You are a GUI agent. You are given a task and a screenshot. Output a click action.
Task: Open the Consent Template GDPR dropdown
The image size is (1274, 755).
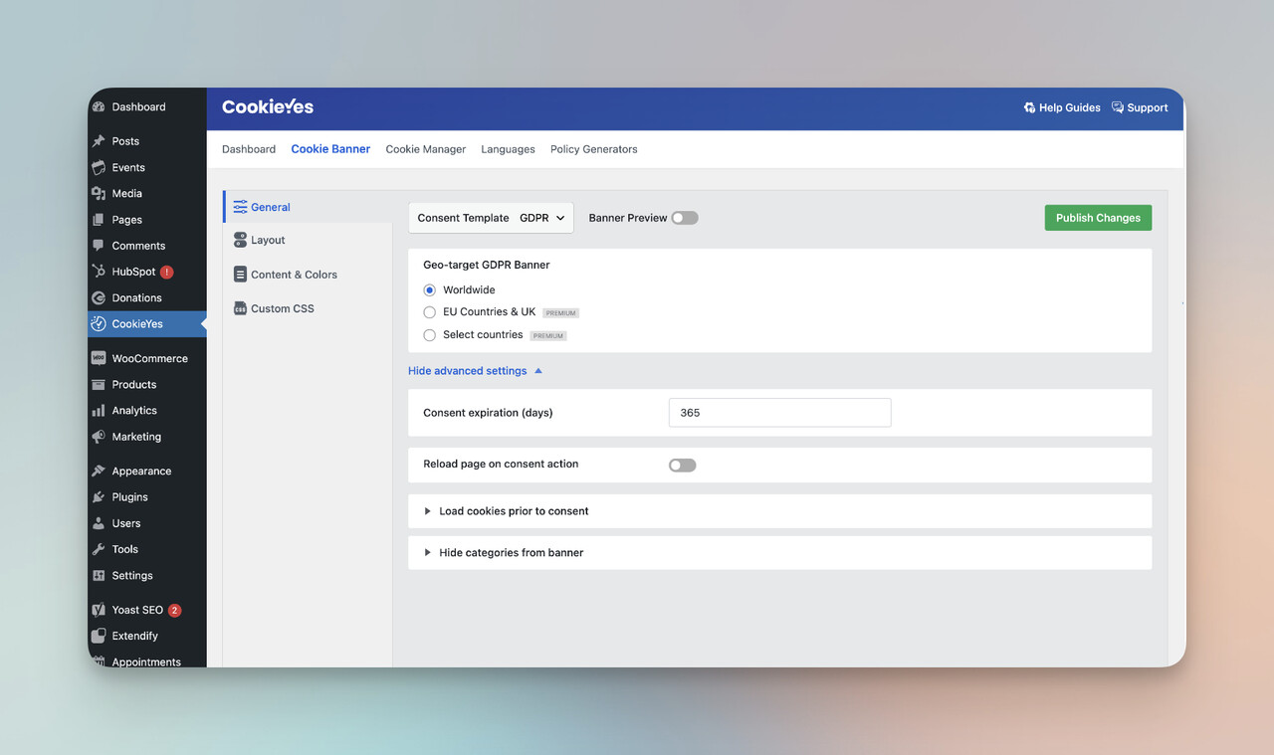[x=491, y=218]
